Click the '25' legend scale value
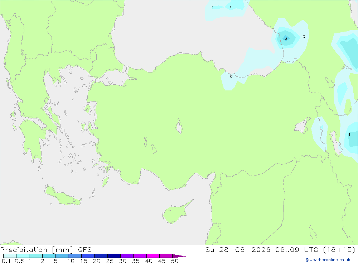The width and height of the screenshot is (358, 263). click(x=110, y=261)
